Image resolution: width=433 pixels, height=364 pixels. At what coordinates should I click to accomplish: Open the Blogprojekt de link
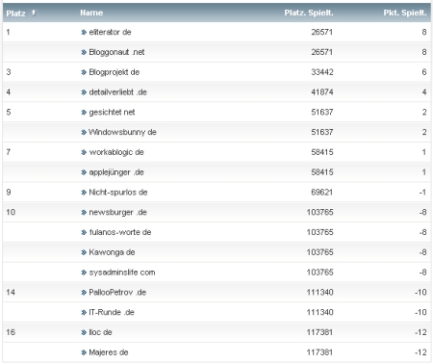pyautogui.click(x=115, y=72)
